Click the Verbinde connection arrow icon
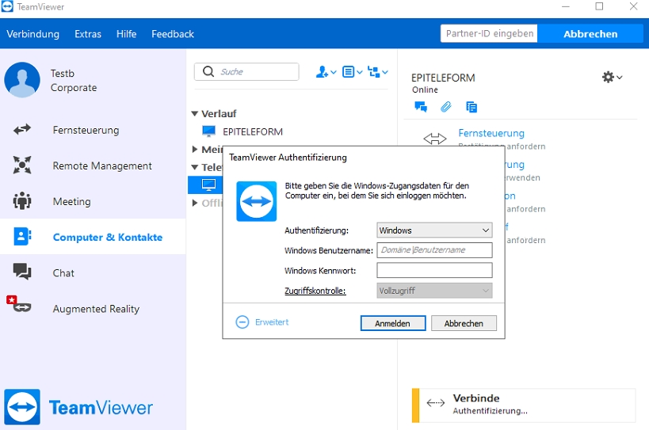The width and height of the screenshot is (649, 430). [435, 403]
